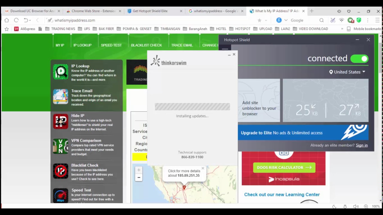383x215 pixels.
Task: Click the Blacklist Check sidebar icon
Action: click(60, 171)
